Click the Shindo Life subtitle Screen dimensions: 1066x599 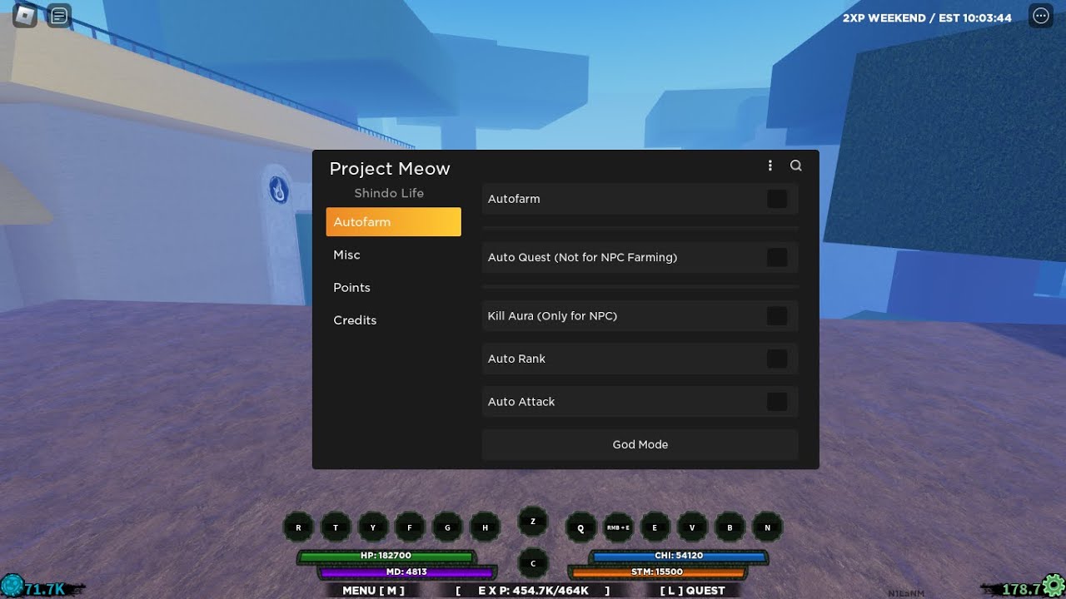(x=389, y=193)
